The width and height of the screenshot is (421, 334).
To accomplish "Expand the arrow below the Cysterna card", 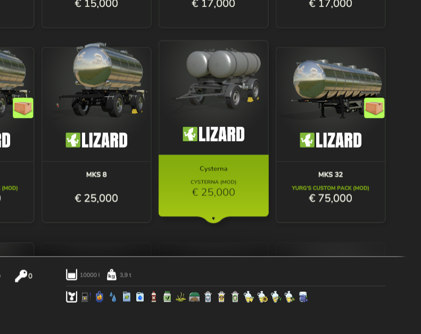I will coord(213,219).
